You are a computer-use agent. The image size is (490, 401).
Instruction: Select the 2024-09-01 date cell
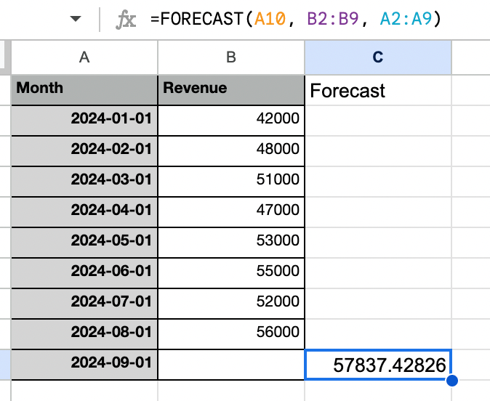pyautogui.click(x=84, y=363)
